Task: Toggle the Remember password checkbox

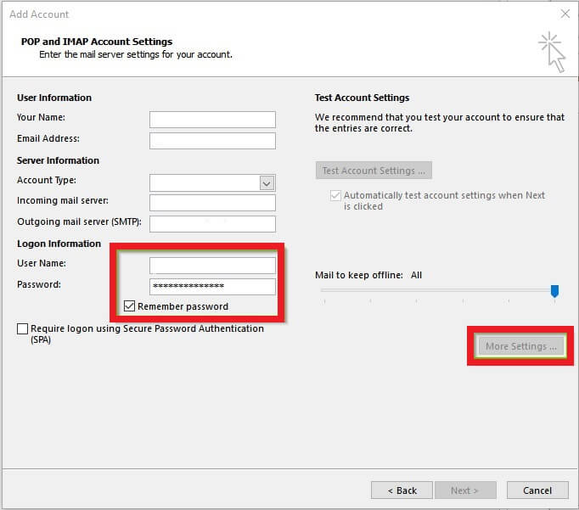Action: tap(130, 306)
